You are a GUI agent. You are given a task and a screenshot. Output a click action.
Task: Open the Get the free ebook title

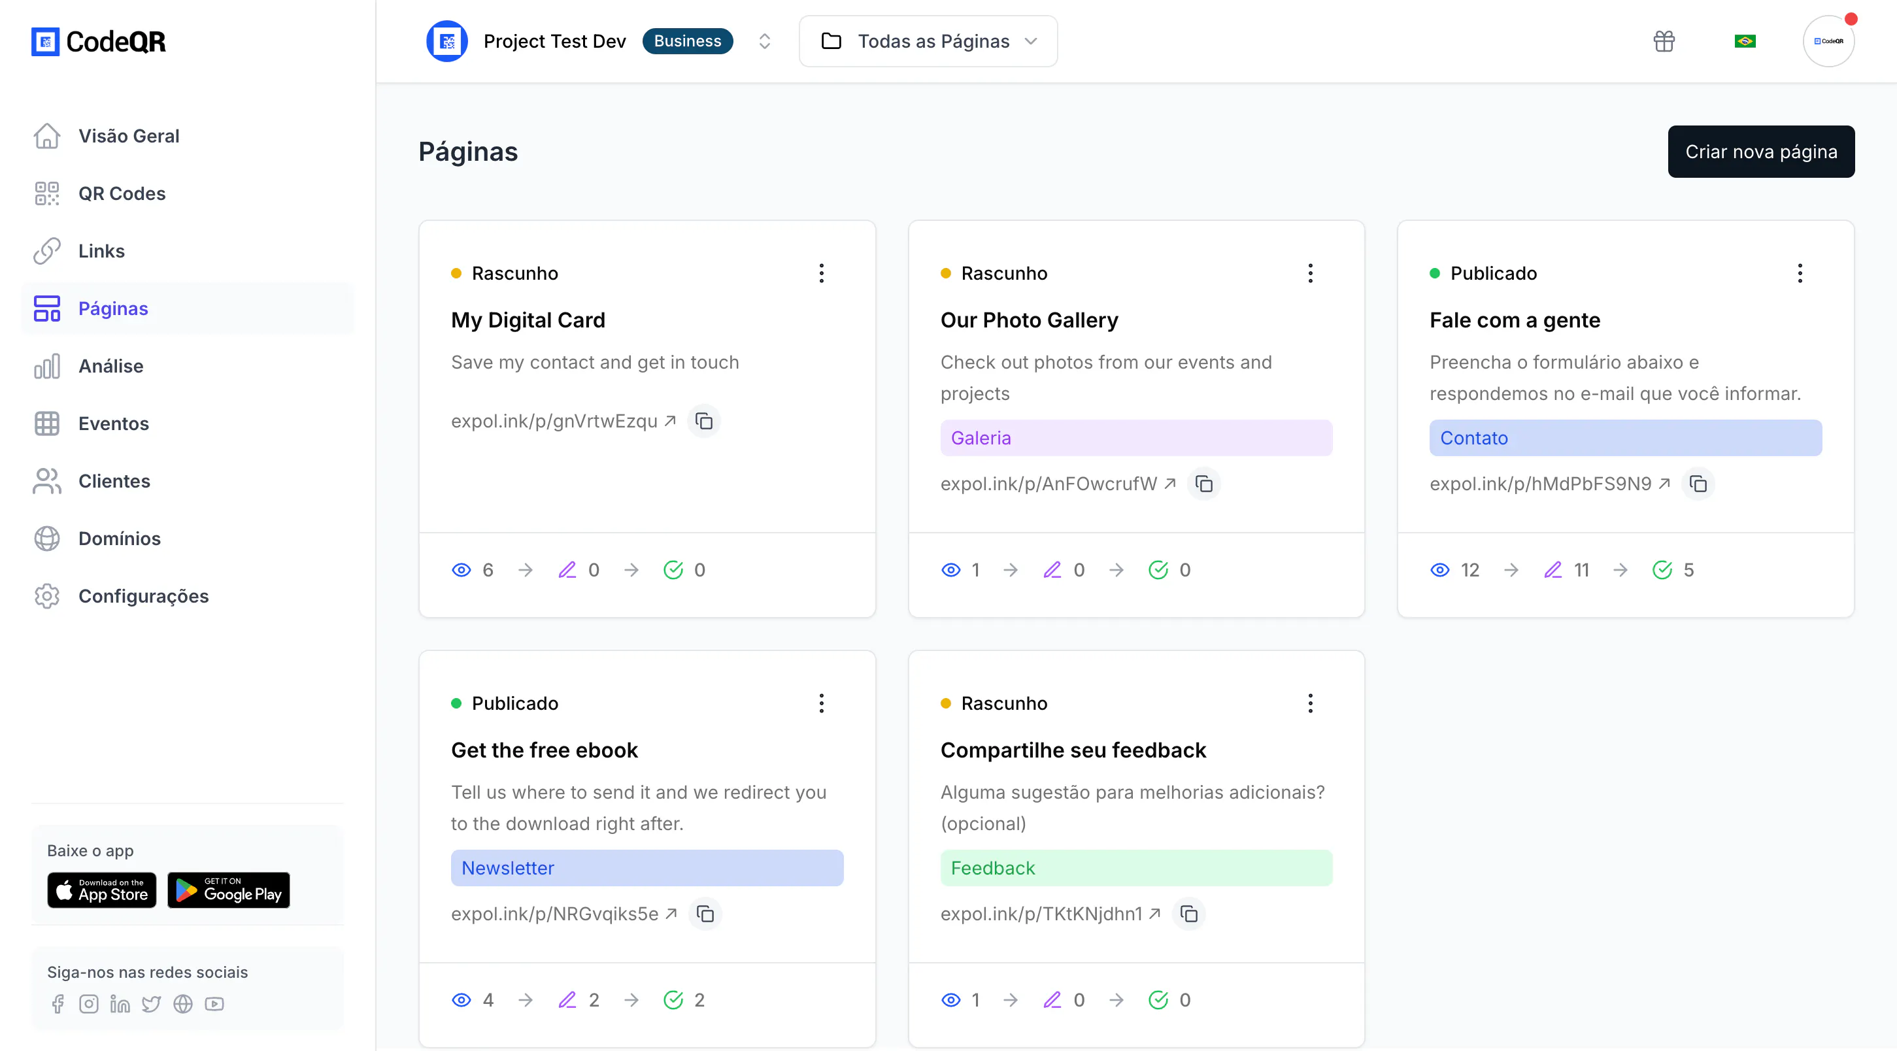tap(545, 750)
